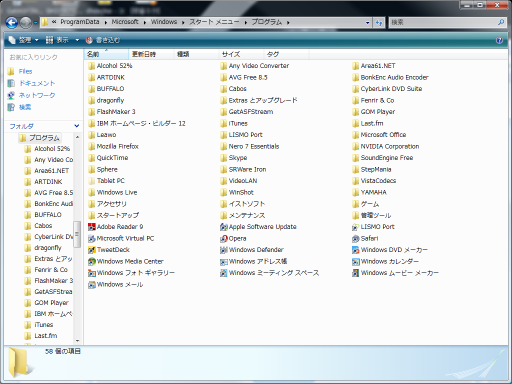Expand breadcrumb arrow after Windows
512x384 pixels.
tap(183, 22)
